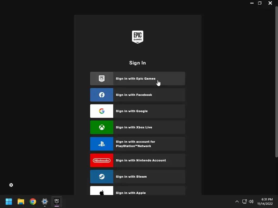
Task: Click the PlayStation logo icon
Action: [x=102, y=144]
